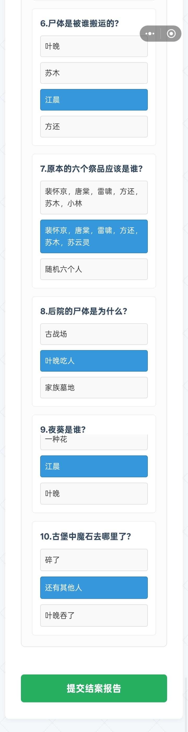
Task: Choose the 叶晚吃人 answer
Action: (x=94, y=361)
